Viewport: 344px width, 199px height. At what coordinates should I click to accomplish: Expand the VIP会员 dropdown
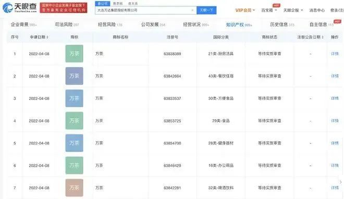point(245,10)
